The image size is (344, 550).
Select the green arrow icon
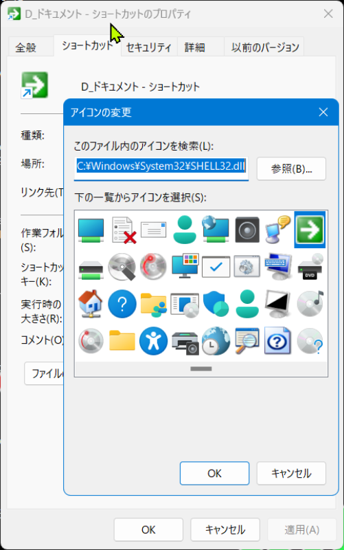coord(310,230)
